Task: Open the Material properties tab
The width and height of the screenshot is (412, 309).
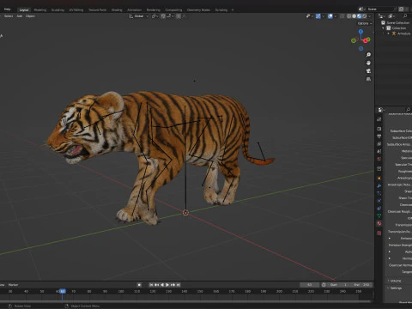Action: 379,223
